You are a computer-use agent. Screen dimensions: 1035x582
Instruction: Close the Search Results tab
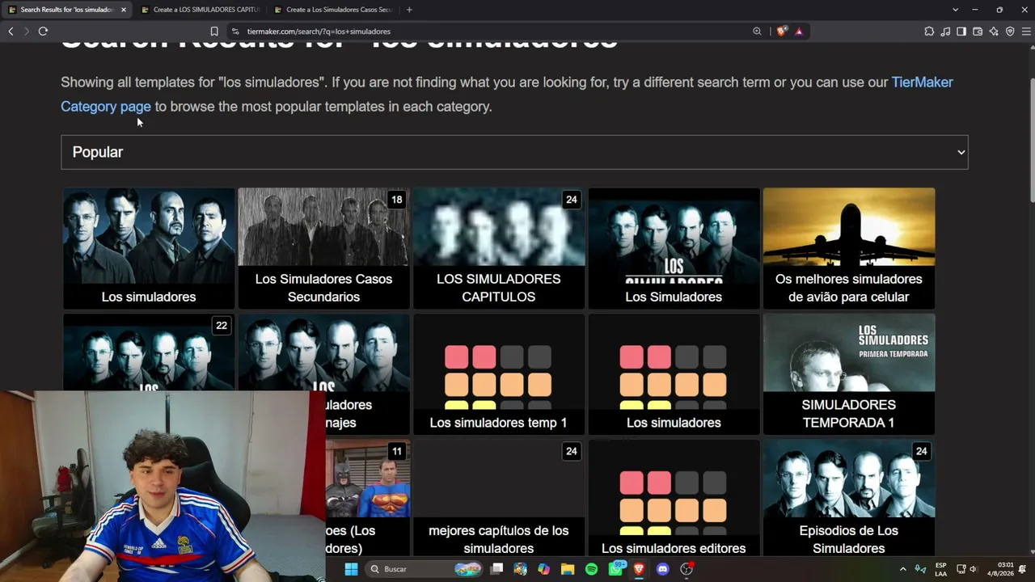123,10
